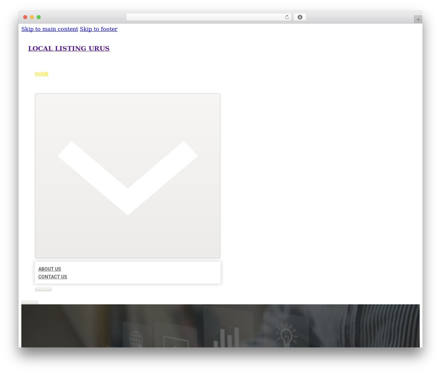Screen dimensions: 441x374
Task: Select the HOME menu item
Action: pos(42,74)
